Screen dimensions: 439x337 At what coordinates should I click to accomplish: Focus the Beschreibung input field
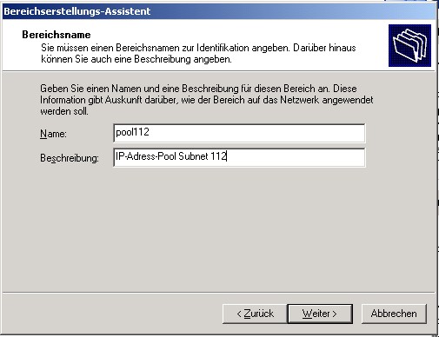239,157
